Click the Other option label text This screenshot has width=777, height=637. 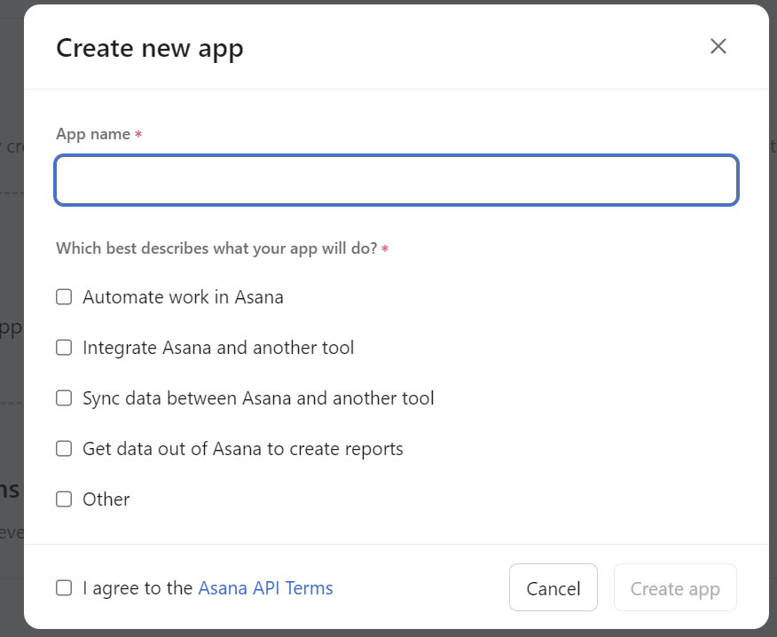click(x=106, y=499)
